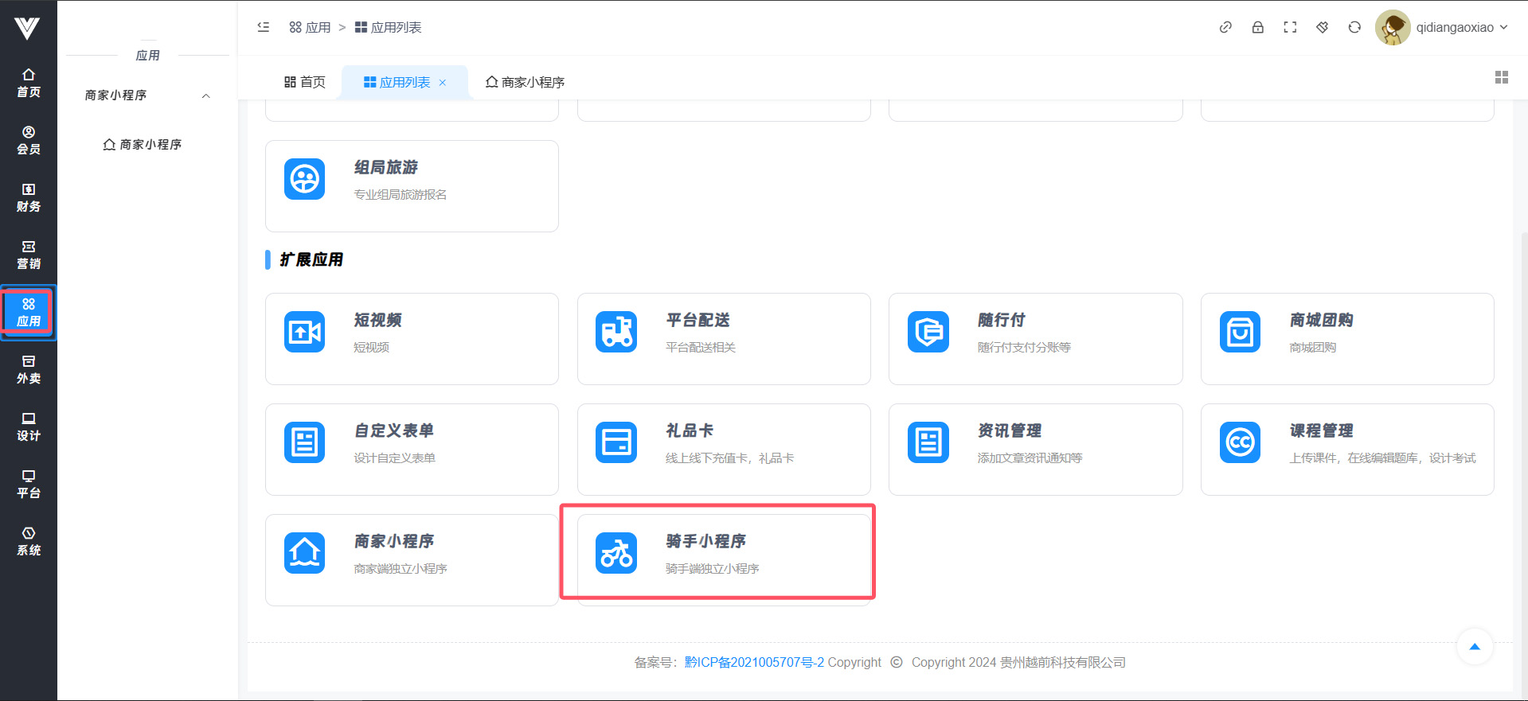
Task: Open the 黔ICP备2021005707号-2 link
Action: (753, 662)
